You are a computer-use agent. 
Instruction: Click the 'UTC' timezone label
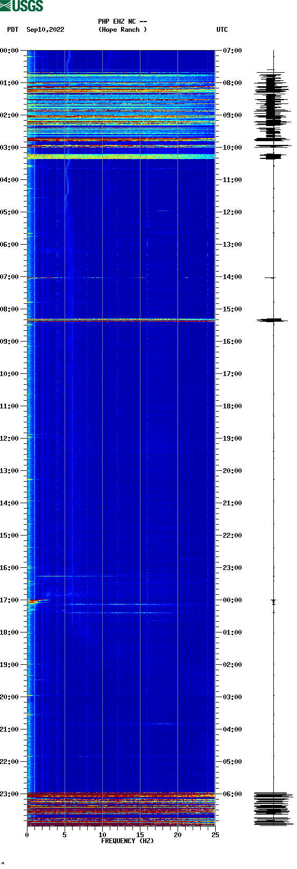coord(222,30)
